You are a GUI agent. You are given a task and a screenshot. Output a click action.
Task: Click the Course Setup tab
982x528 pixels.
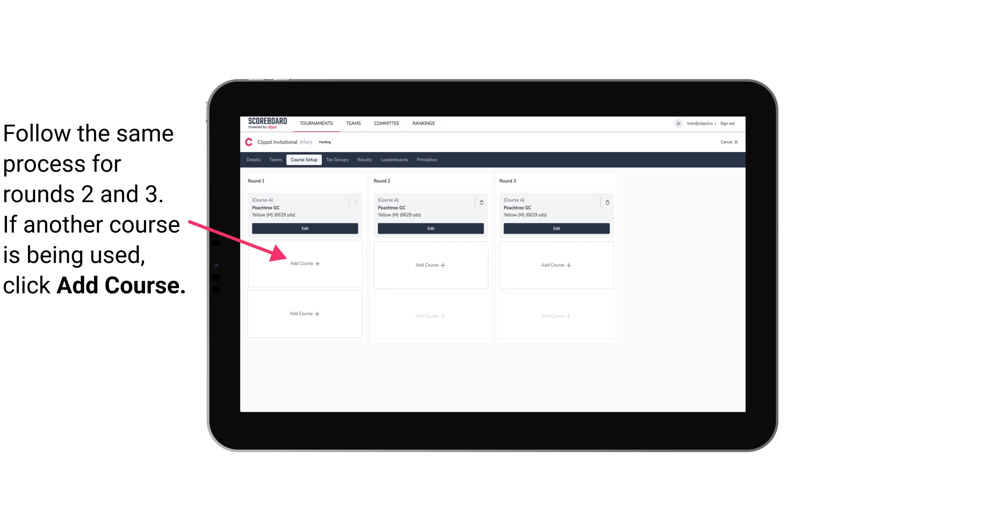click(304, 160)
